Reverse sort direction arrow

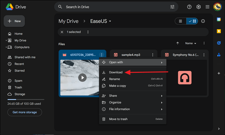click(177, 43)
